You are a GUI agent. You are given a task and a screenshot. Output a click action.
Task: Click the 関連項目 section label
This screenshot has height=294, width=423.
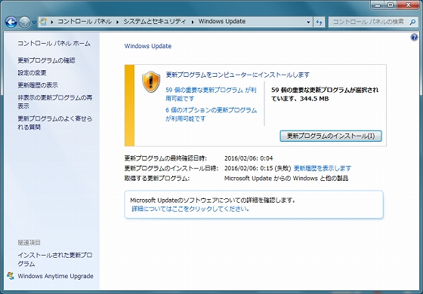tap(29, 243)
